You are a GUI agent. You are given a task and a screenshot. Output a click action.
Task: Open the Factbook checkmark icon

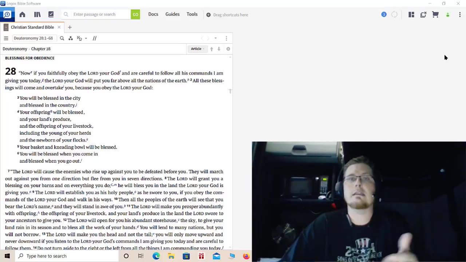coord(51,15)
